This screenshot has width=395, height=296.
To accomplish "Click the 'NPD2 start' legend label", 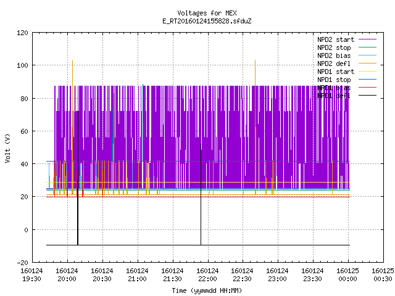I will pyautogui.click(x=336, y=39).
